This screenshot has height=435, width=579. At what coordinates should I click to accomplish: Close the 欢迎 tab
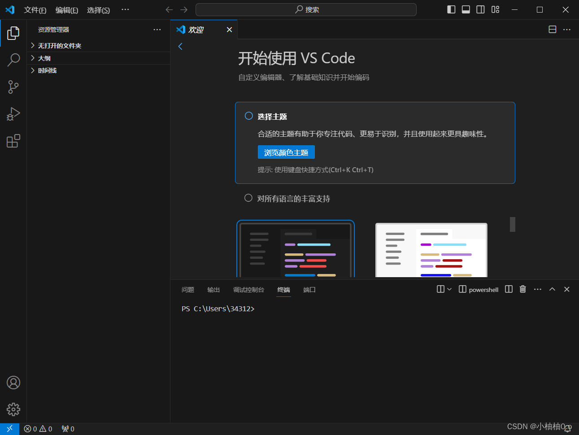pos(229,30)
